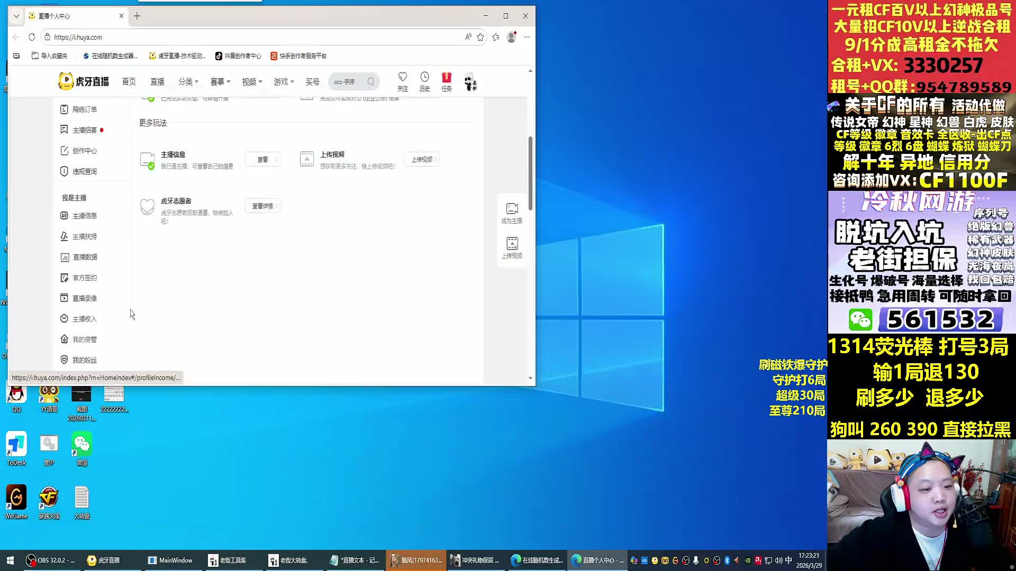Open 直播数据 in the sidebar

point(85,257)
